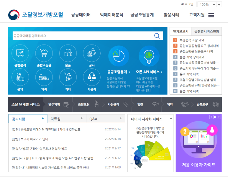Open the 고객지원 menu
The width and height of the screenshot is (228, 177).
197,15
